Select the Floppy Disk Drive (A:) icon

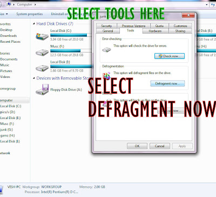42,89
